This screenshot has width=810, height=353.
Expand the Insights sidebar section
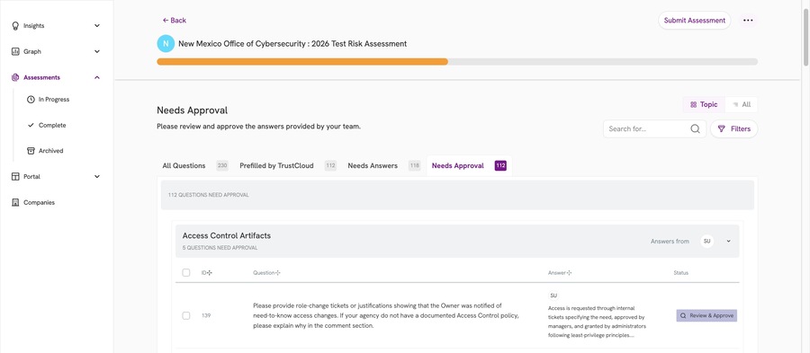click(97, 26)
